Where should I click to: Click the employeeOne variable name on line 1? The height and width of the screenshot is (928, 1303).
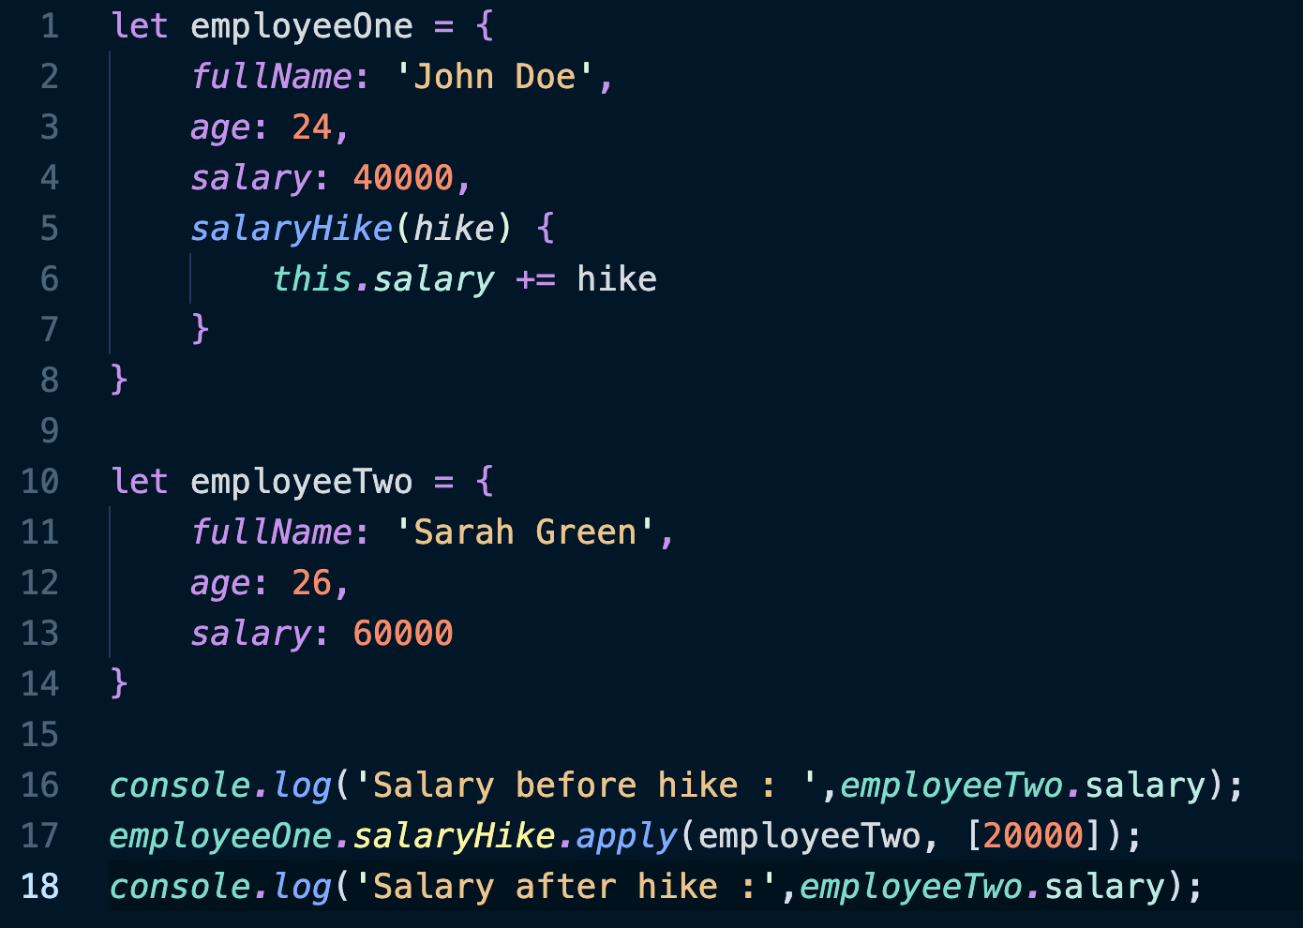[301, 26]
